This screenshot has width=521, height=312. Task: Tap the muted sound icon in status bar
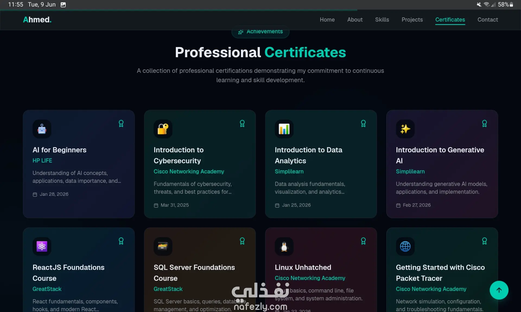(479, 5)
